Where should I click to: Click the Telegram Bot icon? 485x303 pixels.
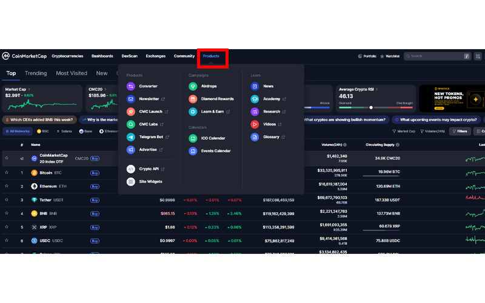click(x=131, y=137)
